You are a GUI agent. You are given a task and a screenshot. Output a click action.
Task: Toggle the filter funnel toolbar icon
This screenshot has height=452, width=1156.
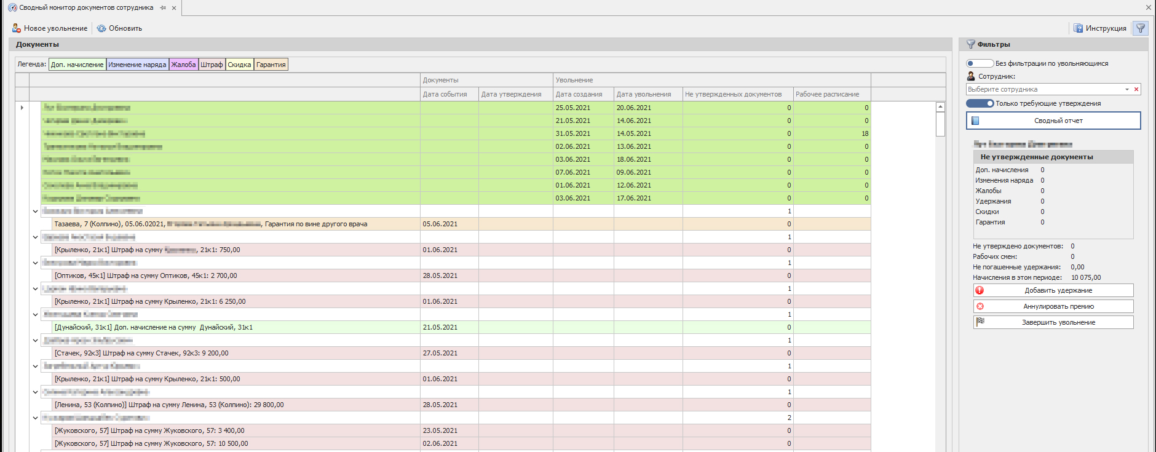pyautogui.click(x=1141, y=28)
